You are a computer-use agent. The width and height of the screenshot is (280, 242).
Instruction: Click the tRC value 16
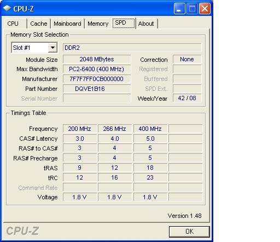tap(115, 177)
